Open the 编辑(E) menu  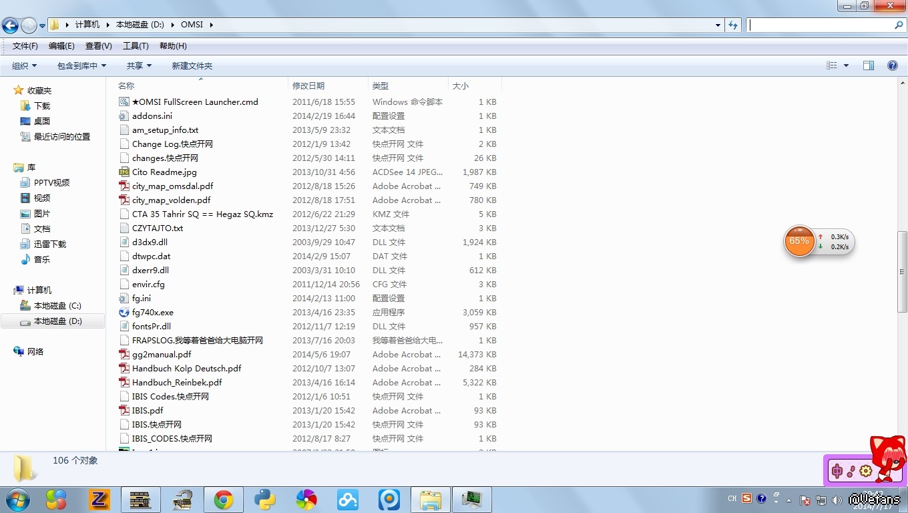[61, 46]
